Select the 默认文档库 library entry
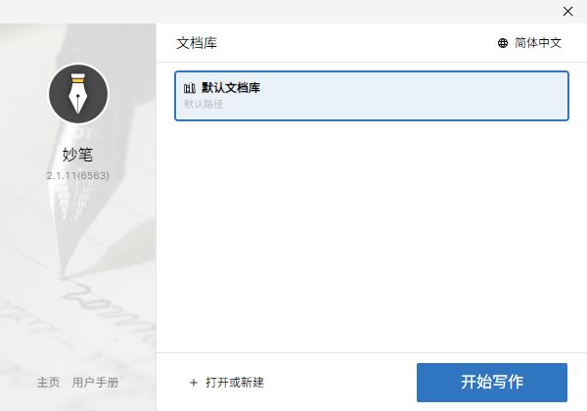This screenshot has width=587, height=411. [x=372, y=96]
